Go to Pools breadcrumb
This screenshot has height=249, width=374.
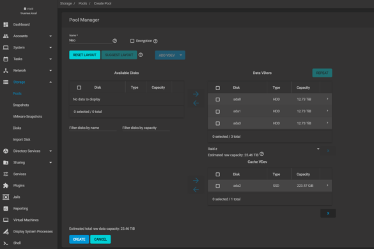tap(82, 3)
